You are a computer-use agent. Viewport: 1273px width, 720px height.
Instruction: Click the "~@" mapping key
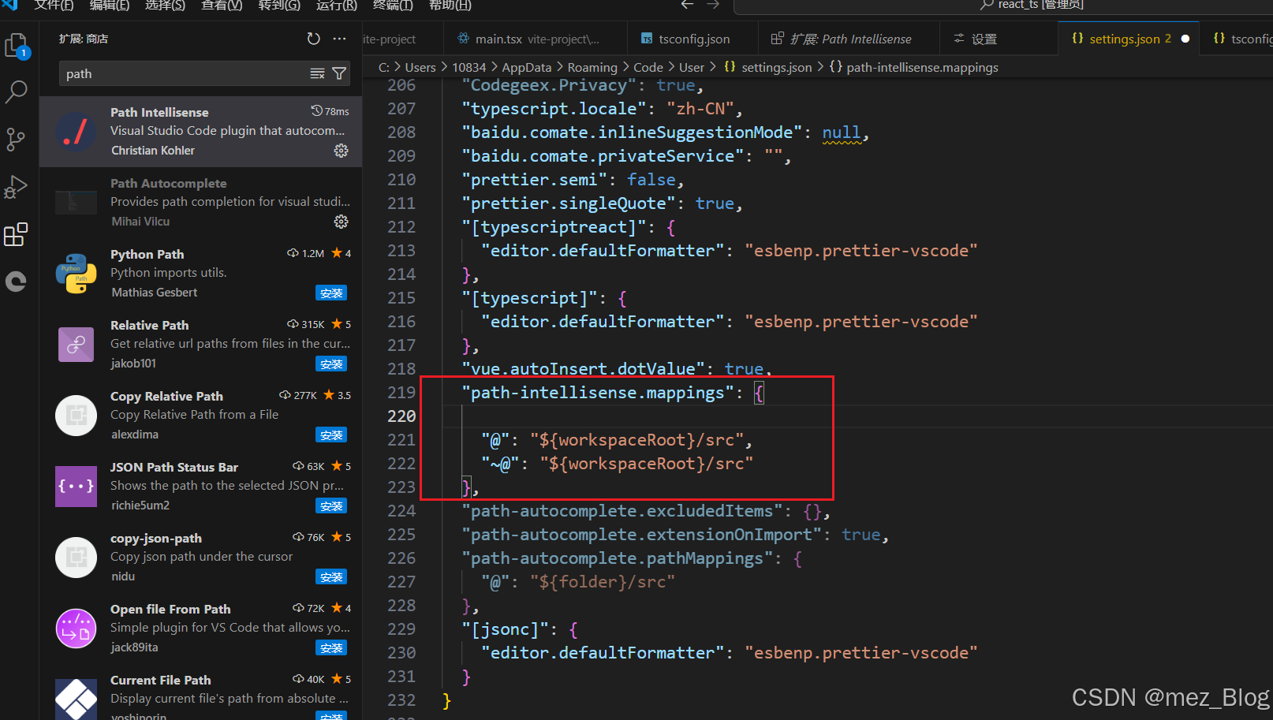(501, 464)
